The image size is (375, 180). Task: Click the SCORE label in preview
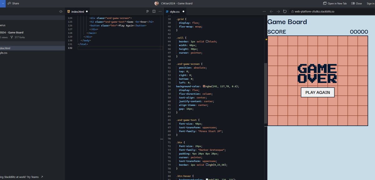[x=277, y=32]
